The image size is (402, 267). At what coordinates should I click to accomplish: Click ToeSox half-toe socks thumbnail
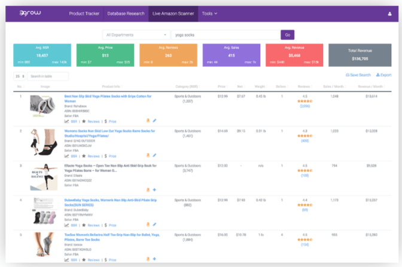(x=44, y=244)
